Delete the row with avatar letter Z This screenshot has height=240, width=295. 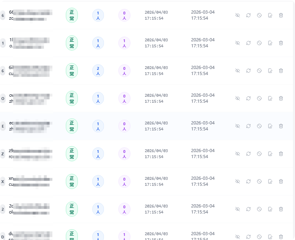pos(281,154)
